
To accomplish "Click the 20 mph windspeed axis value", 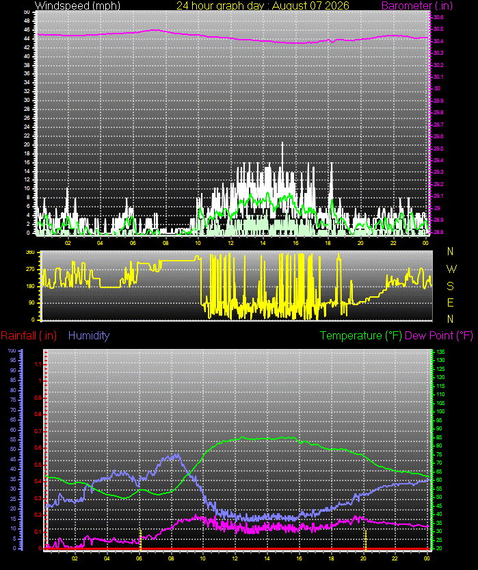I will 27,144.
